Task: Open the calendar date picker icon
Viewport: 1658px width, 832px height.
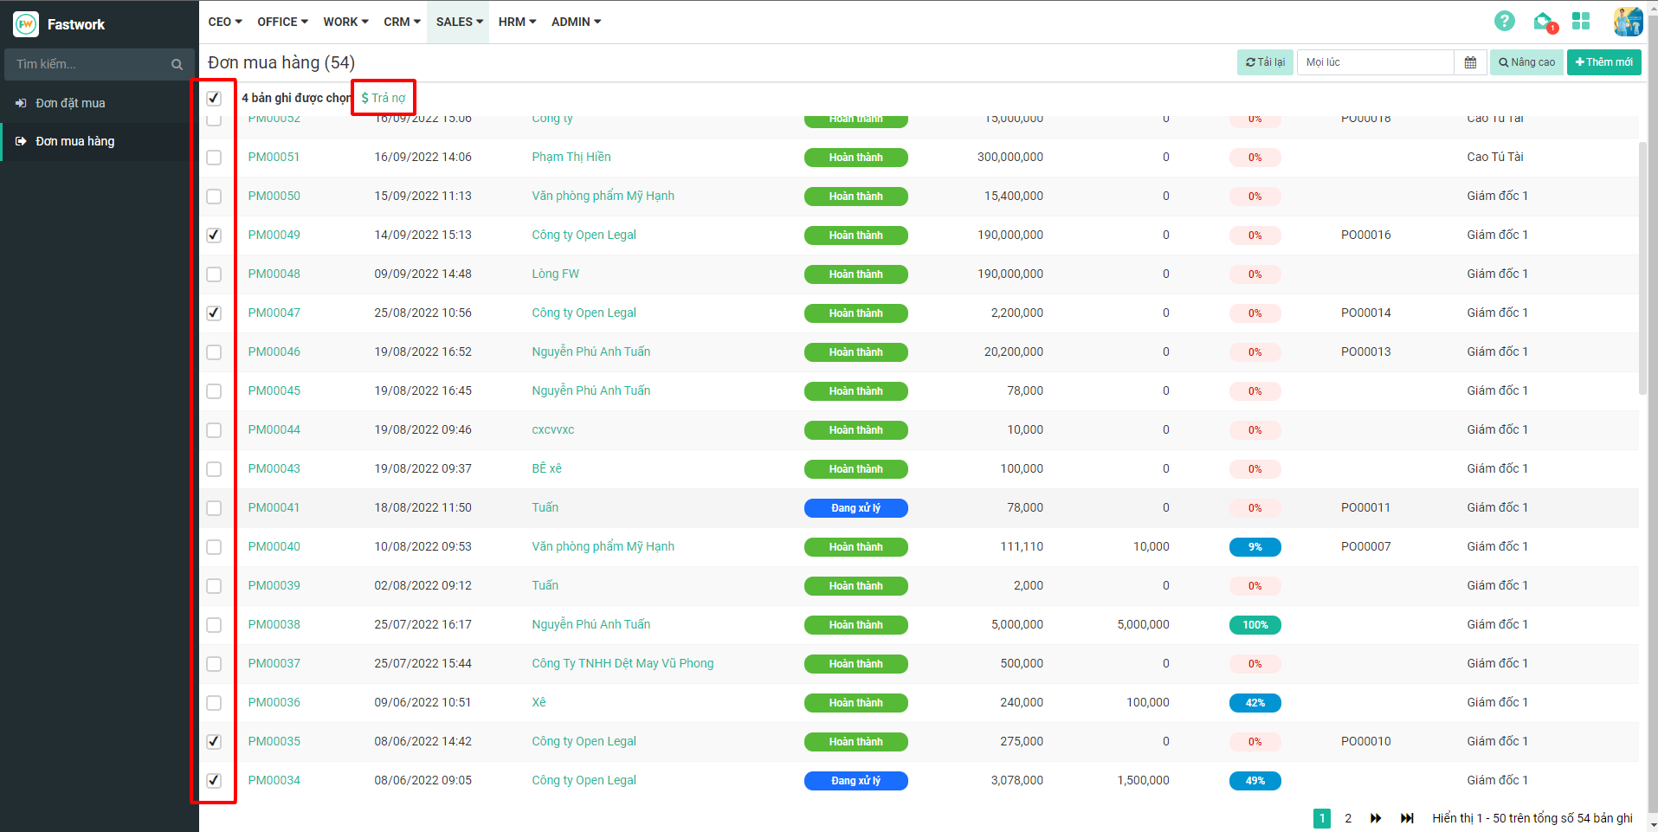Action: pyautogui.click(x=1470, y=62)
